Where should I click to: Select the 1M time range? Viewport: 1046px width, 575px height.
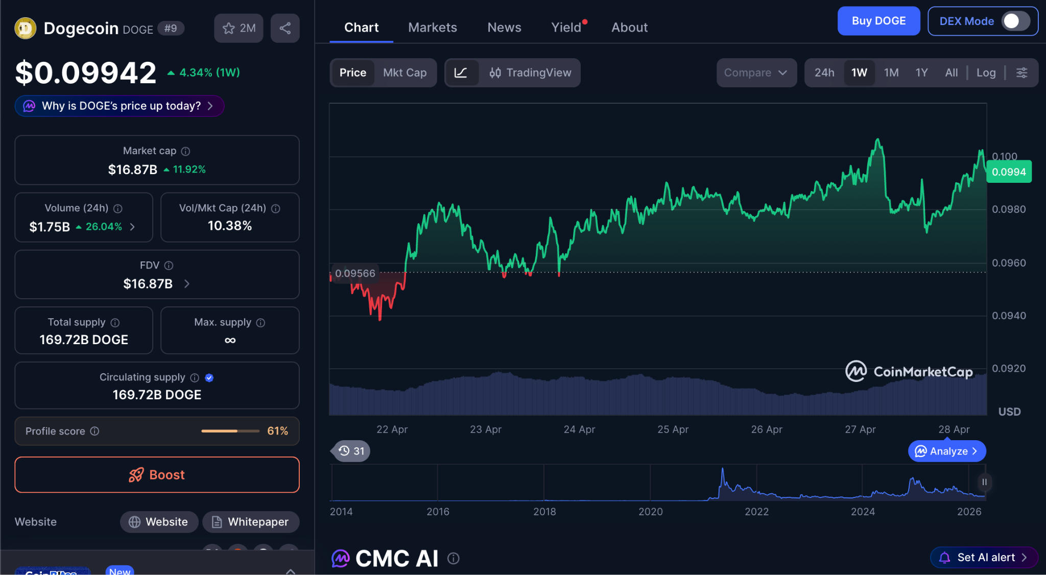point(891,73)
